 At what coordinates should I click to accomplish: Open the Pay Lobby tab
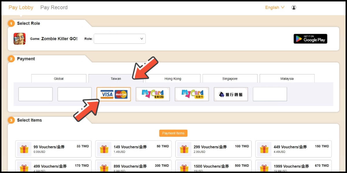21,7
